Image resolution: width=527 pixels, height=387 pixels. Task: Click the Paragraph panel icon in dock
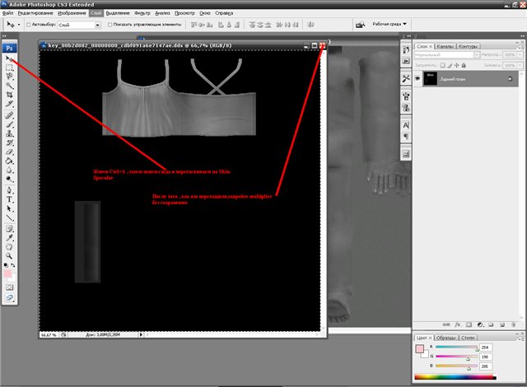click(406, 135)
